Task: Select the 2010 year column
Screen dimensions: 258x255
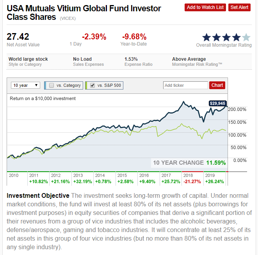Action: 14,176
